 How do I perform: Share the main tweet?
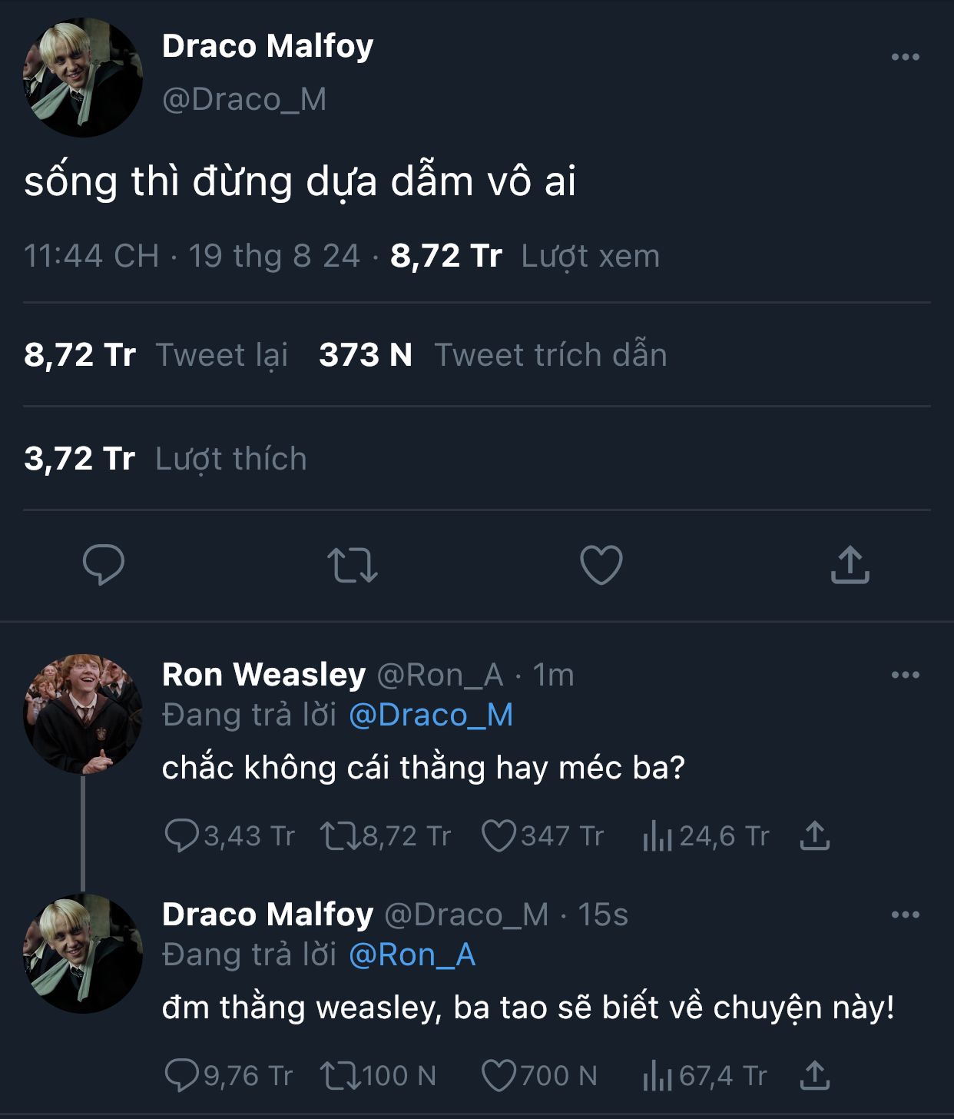(850, 565)
